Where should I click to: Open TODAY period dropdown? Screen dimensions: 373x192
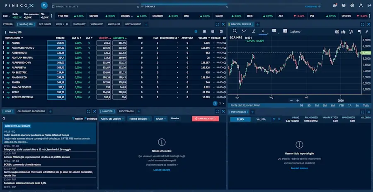pyautogui.click(x=160, y=119)
